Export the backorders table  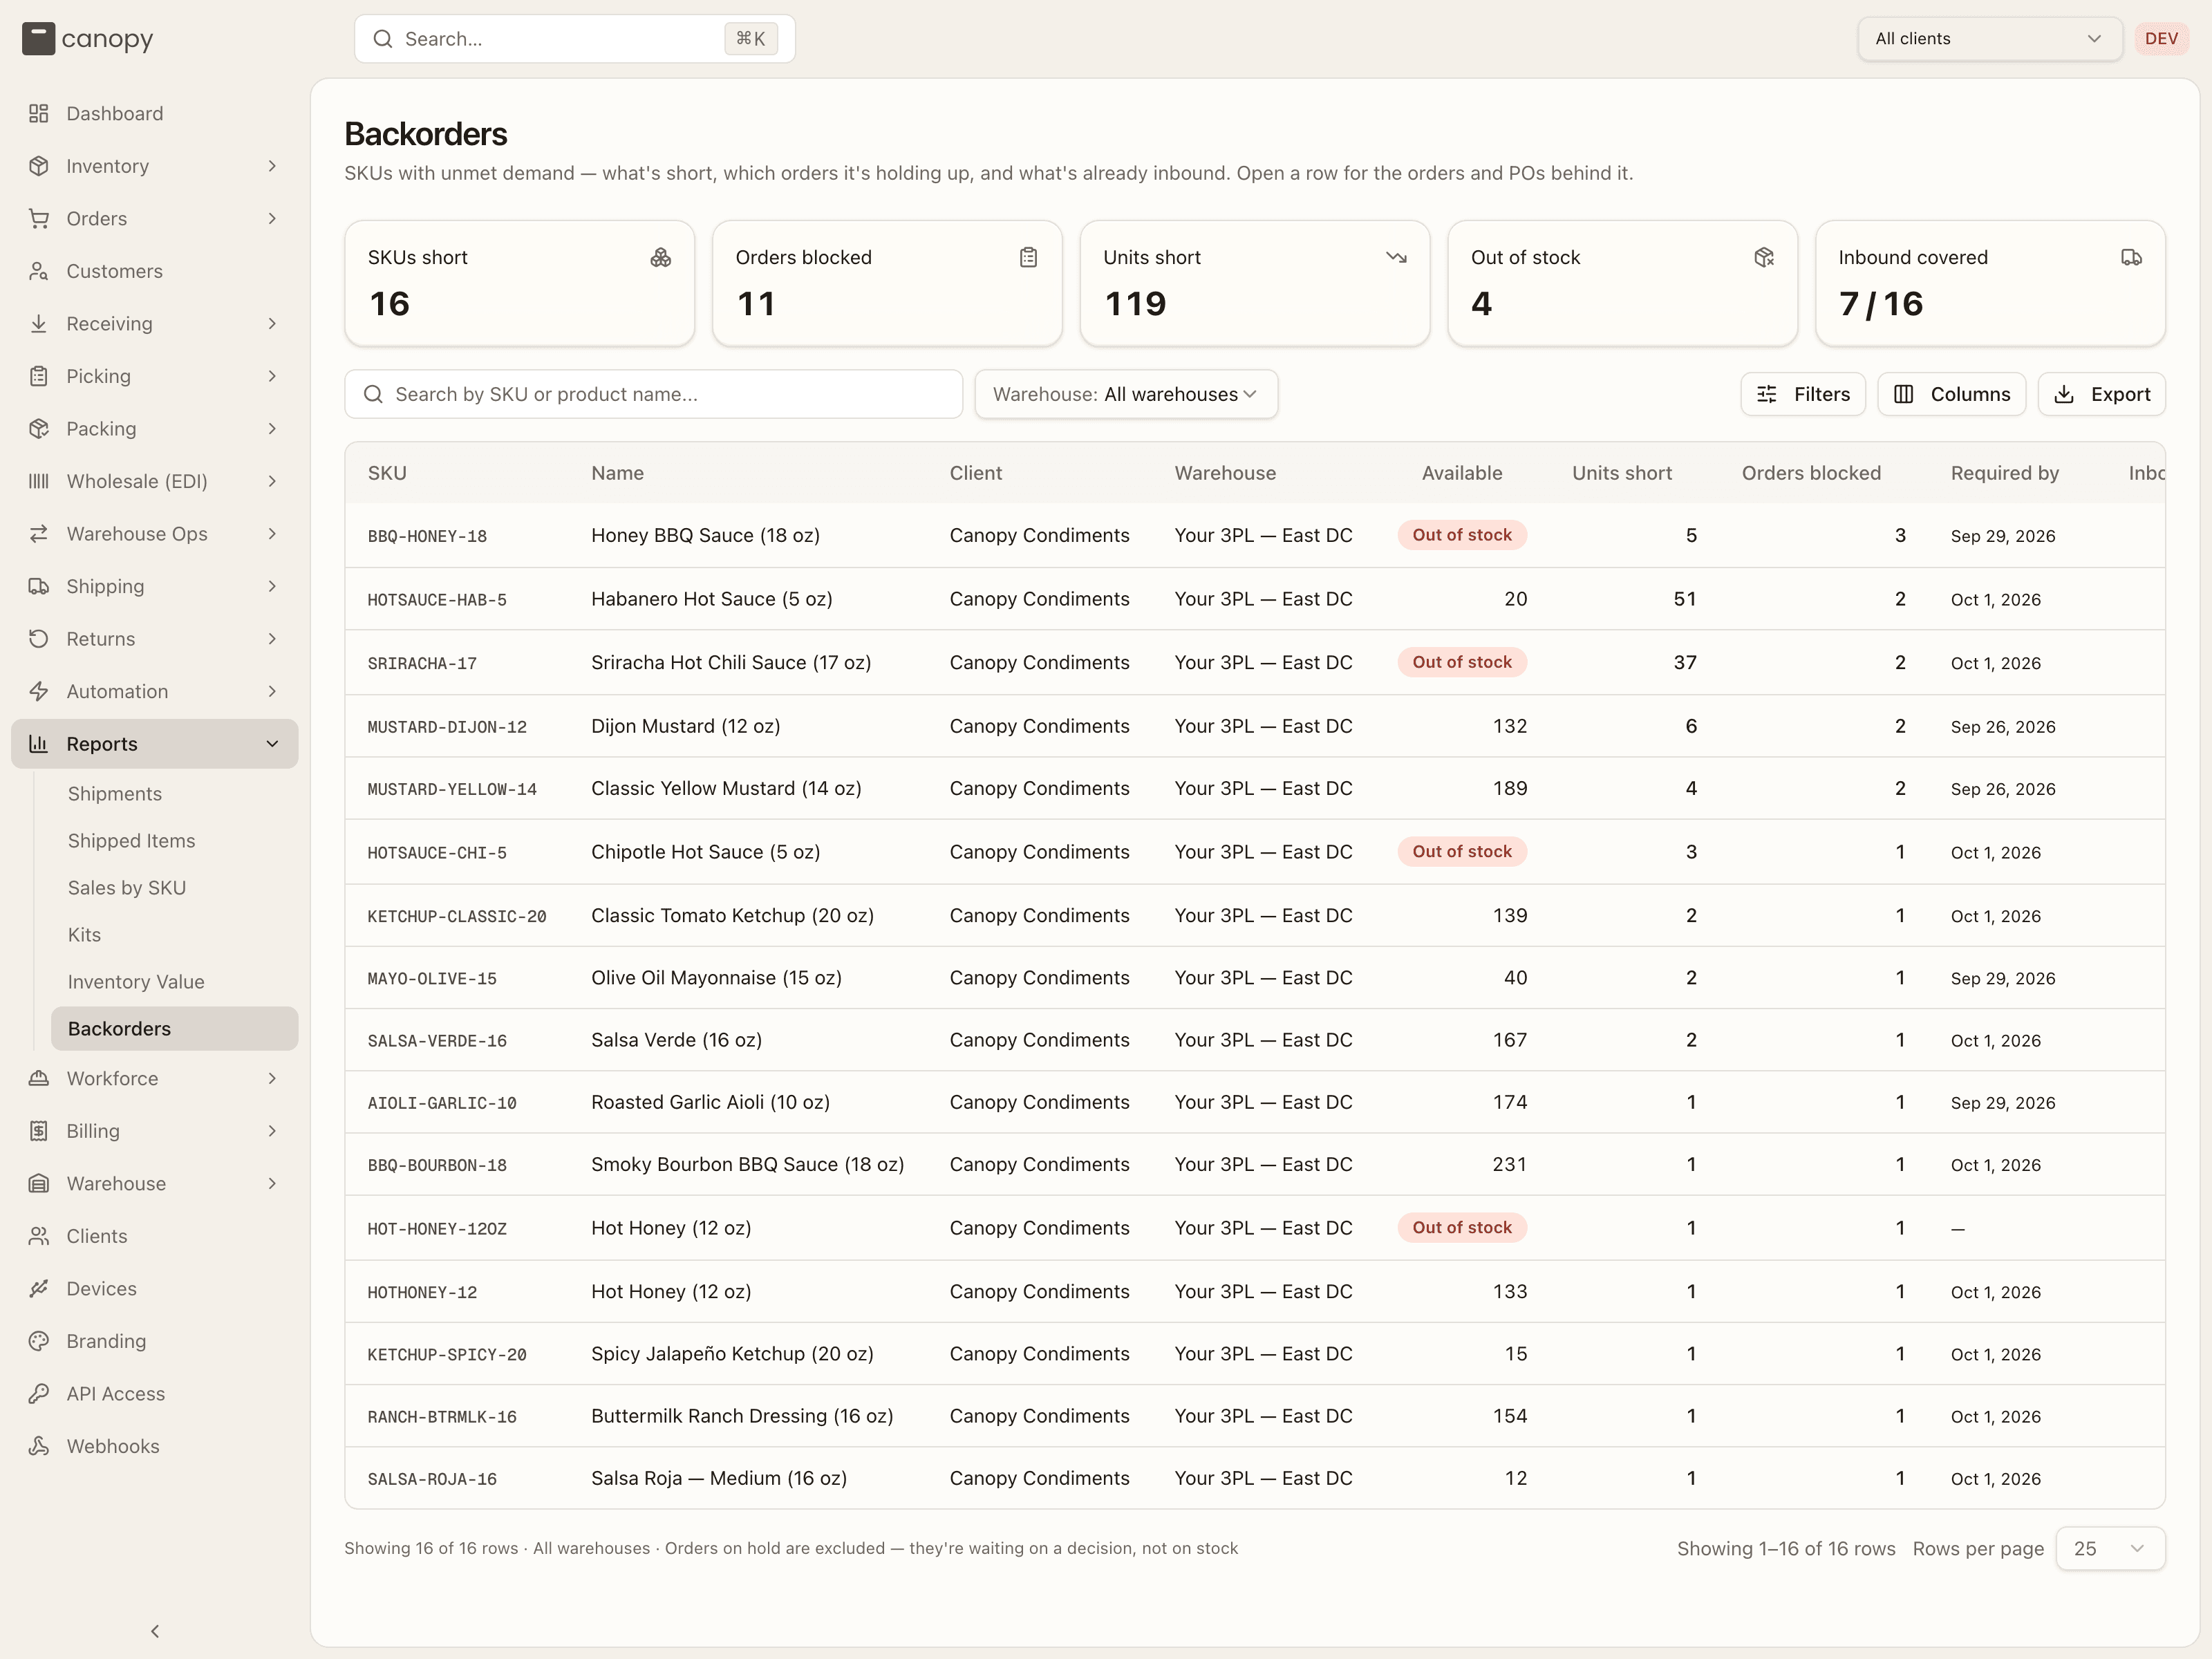point(2101,394)
